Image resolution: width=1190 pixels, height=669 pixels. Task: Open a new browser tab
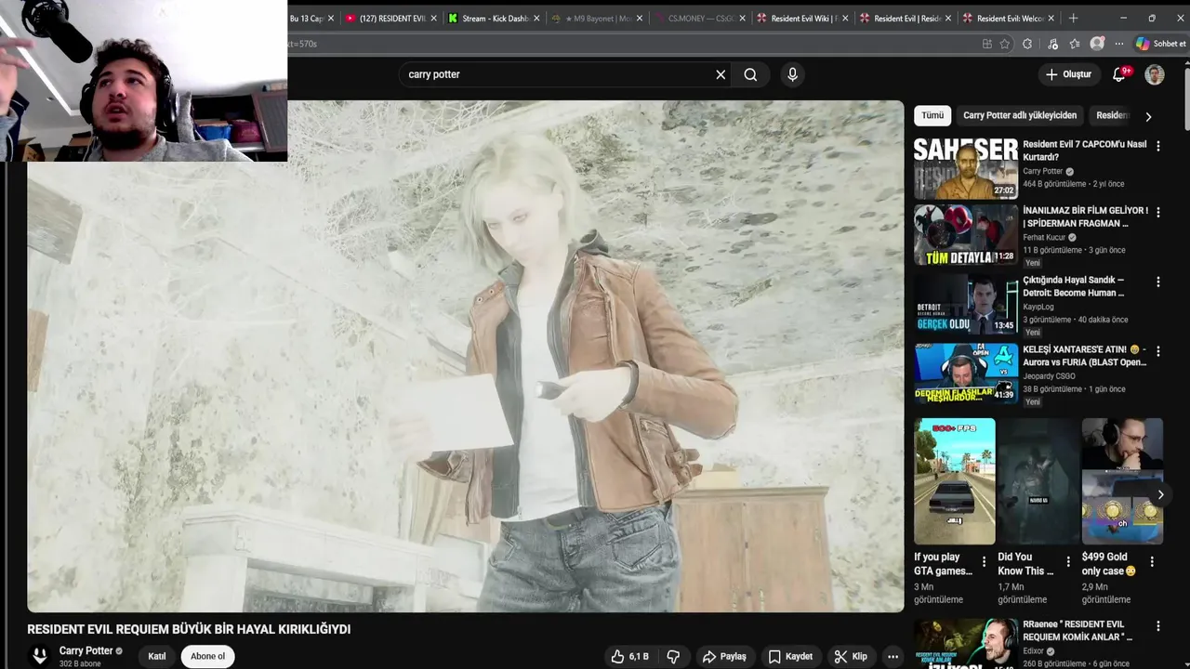(1073, 19)
